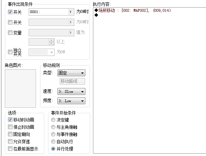Select the 并行处理 trigger radio button
This screenshot has width=206, height=156.
[53, 149]
